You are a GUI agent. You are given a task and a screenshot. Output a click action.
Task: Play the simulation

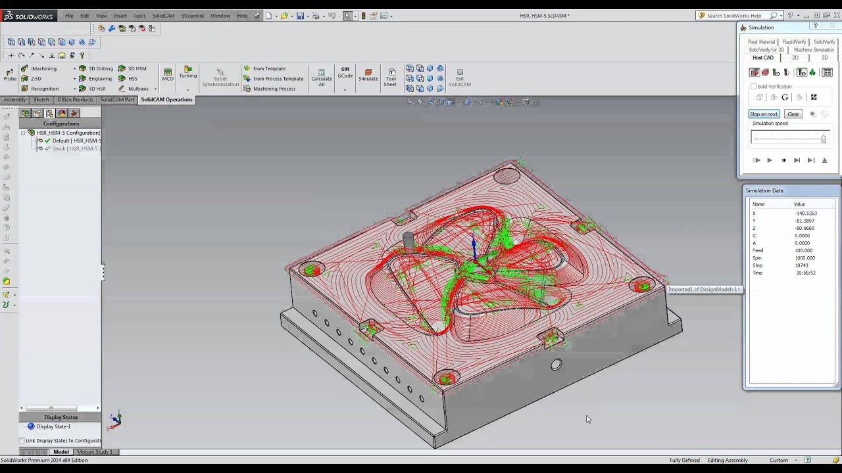click(770, 160)
